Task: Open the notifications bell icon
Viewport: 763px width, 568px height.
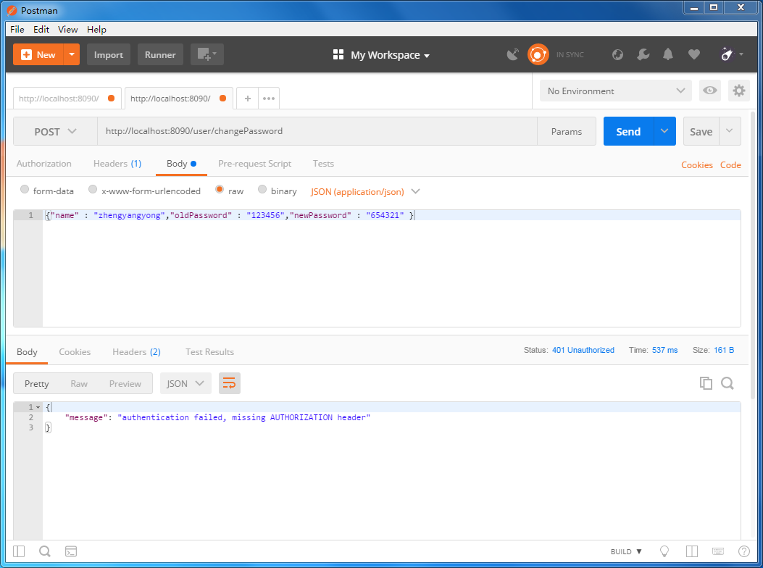Action: point(668,54)
